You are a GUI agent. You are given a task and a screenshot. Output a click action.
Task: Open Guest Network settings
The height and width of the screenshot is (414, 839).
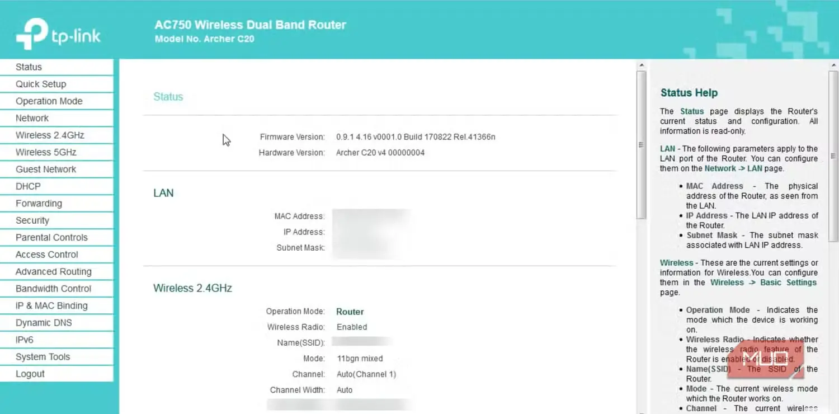pos(56,170)
